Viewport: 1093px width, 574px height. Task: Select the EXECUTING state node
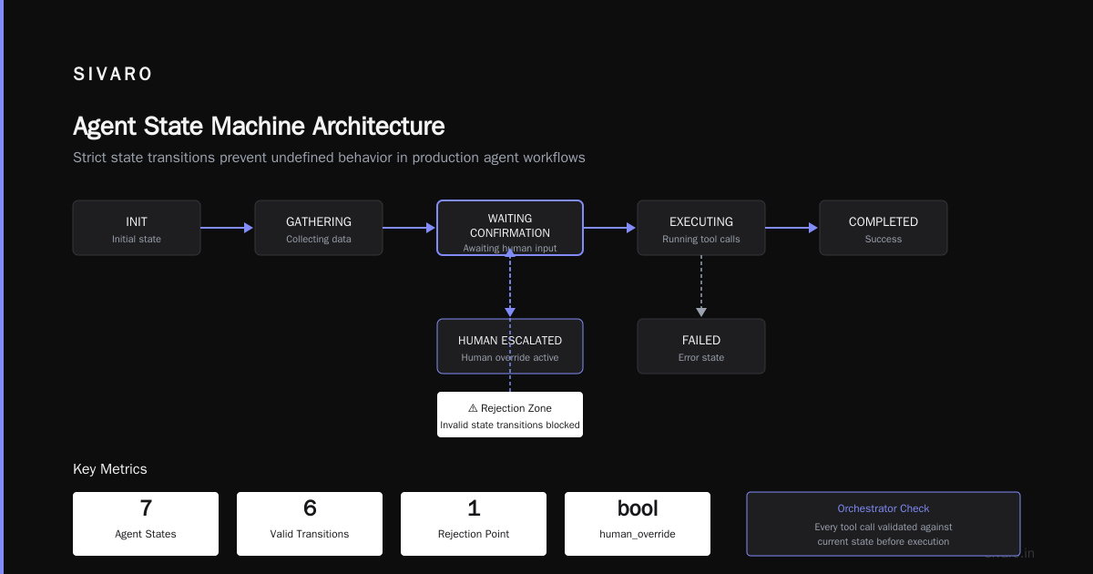pyautogui.click(x=701, y=228)
